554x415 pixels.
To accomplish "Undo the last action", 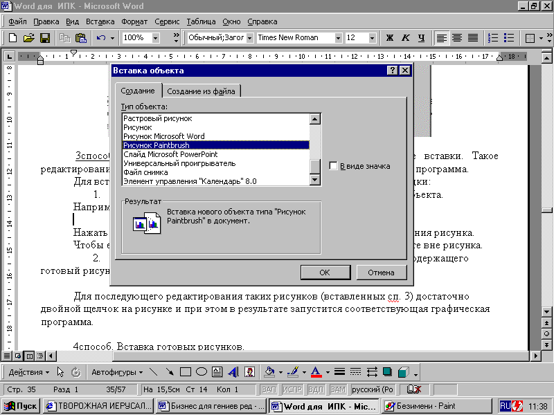I will pyautogui.click(x=101, y=38).
